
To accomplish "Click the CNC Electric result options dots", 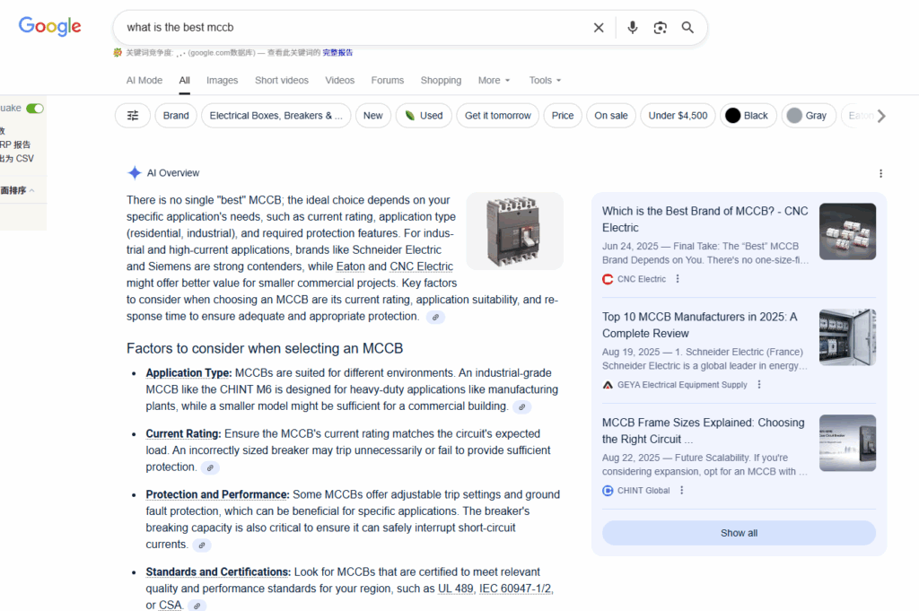I will [x=678, y=279].
